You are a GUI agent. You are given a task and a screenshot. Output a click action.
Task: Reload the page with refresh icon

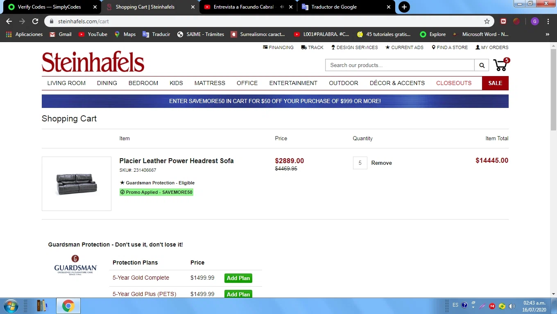[x=35, y=21]
